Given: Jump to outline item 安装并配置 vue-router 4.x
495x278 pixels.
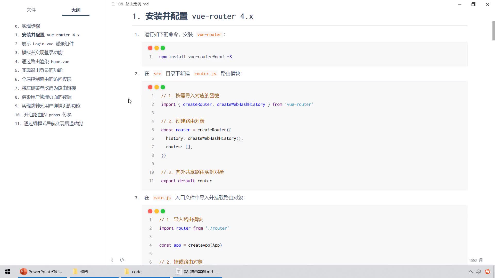Looking at the screenshot, I should tap(47, 35).
